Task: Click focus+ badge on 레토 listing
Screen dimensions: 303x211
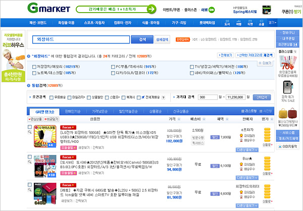Action: point(68,185)
